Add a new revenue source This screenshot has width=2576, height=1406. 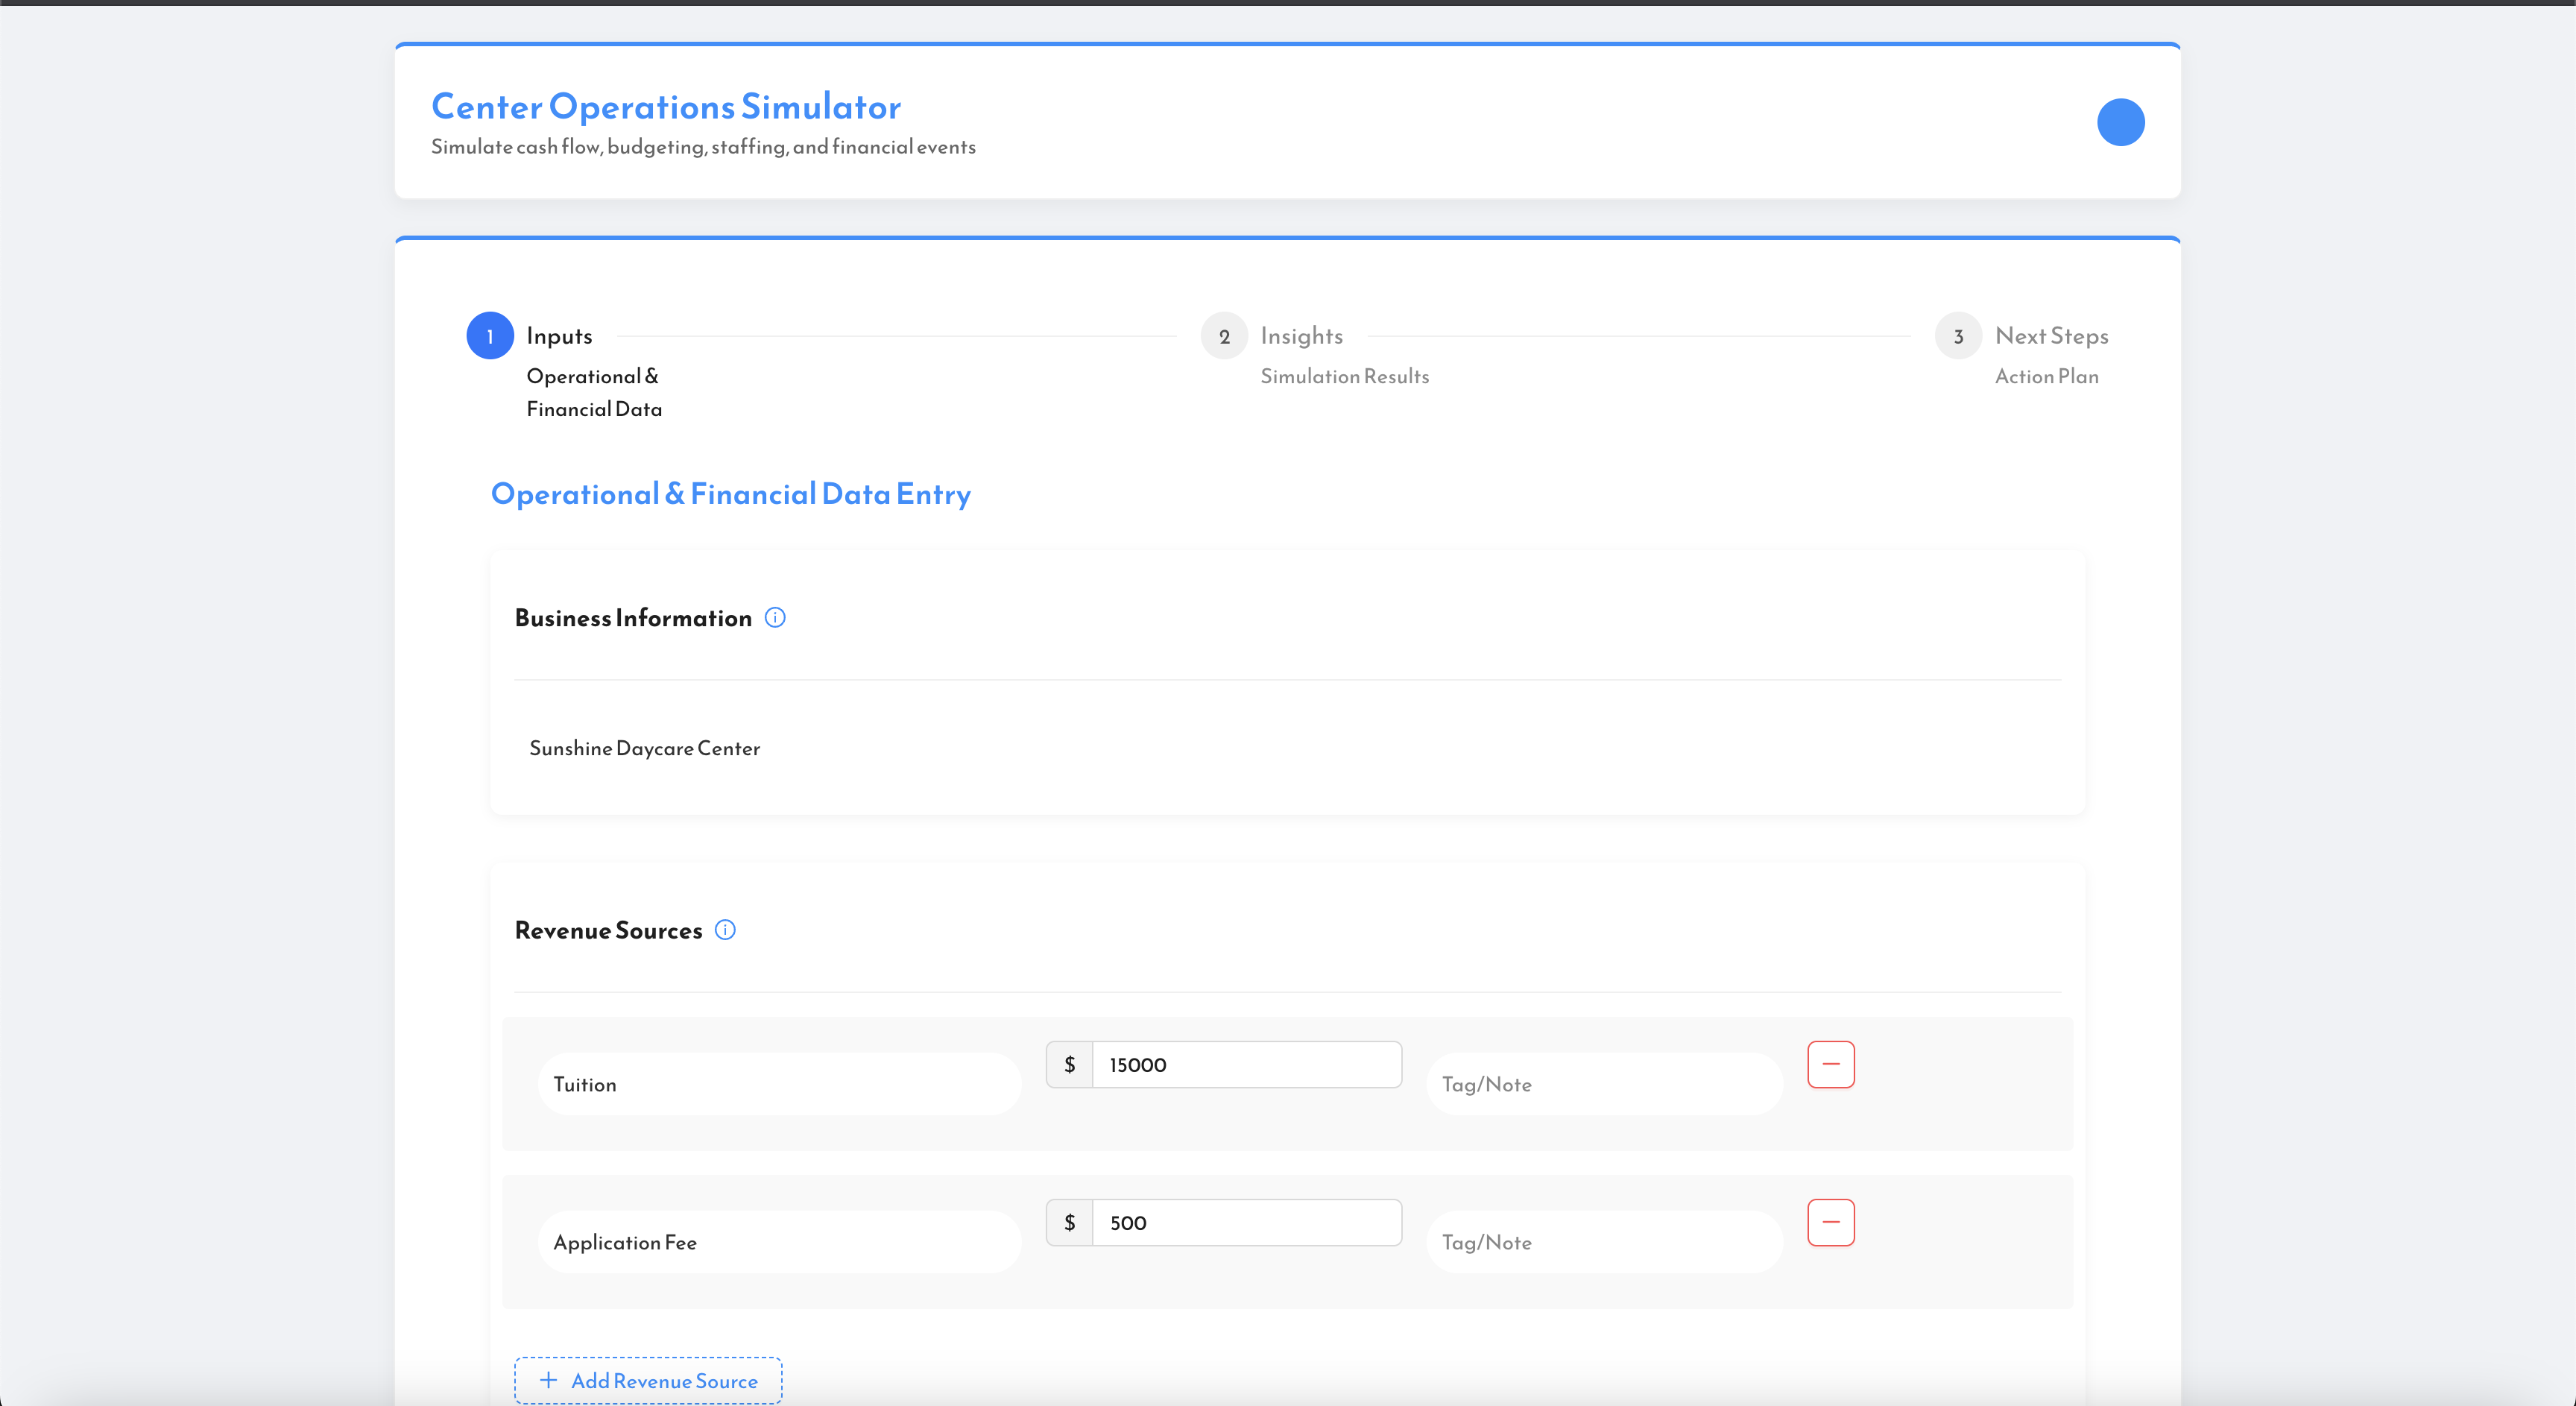click(x=648, y=1380)
